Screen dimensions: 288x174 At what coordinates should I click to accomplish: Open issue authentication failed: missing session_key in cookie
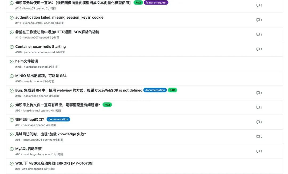pyautogui.click(x=59, y=17)
